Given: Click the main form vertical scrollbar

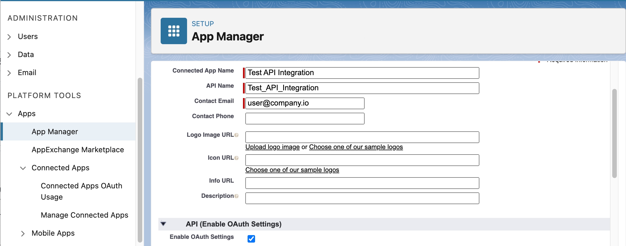Looking at the screenshot, I should pyautogui.click(x=614, y=133).
